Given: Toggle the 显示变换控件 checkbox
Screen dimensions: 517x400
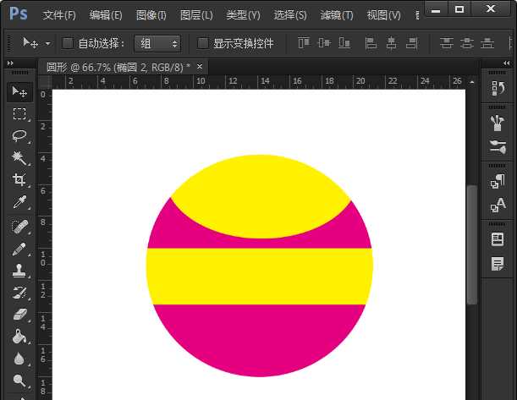Looking at the screenshot, I should [x=202, y=43].
